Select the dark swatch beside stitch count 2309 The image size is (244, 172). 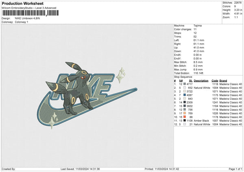pyautogui.click(x=185, y=102)
